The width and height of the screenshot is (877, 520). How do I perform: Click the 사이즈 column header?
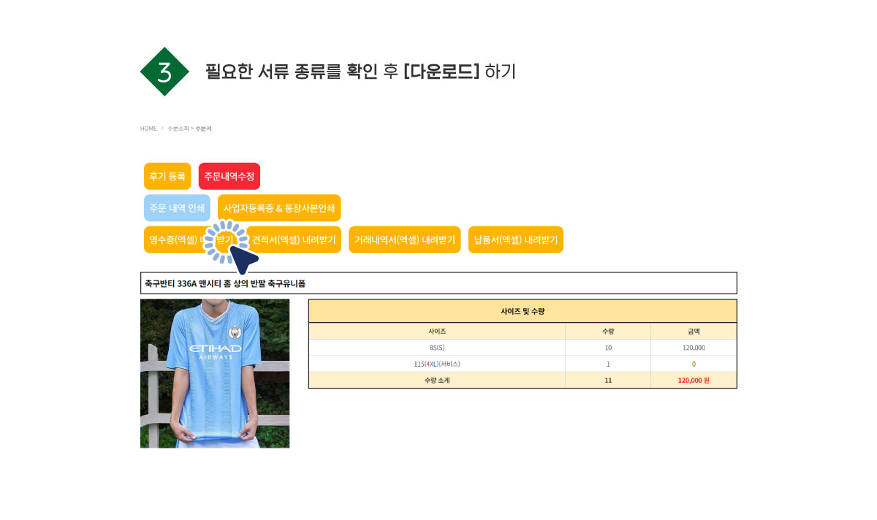click(x=437, y=332)
